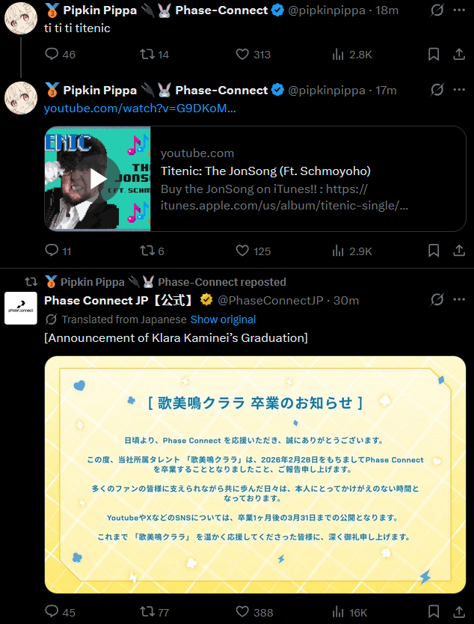
Task: Toggle bookmark on "ti ti ti titenic" post
Action: (x=434, y=54)
